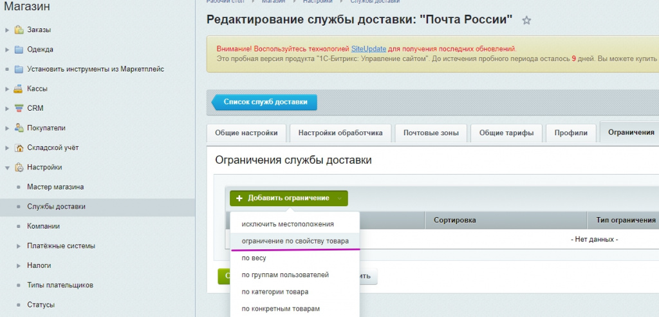Image resolution: width=659 pixels, height=317 pixels.
Task: Click the Marketplace tools folder icon
Action: tap(19, 69)
